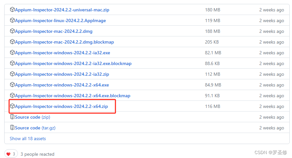292x158 pixels.
Task: Click package icon beside windows ia32.exe asset
Action: coord(12,52)
